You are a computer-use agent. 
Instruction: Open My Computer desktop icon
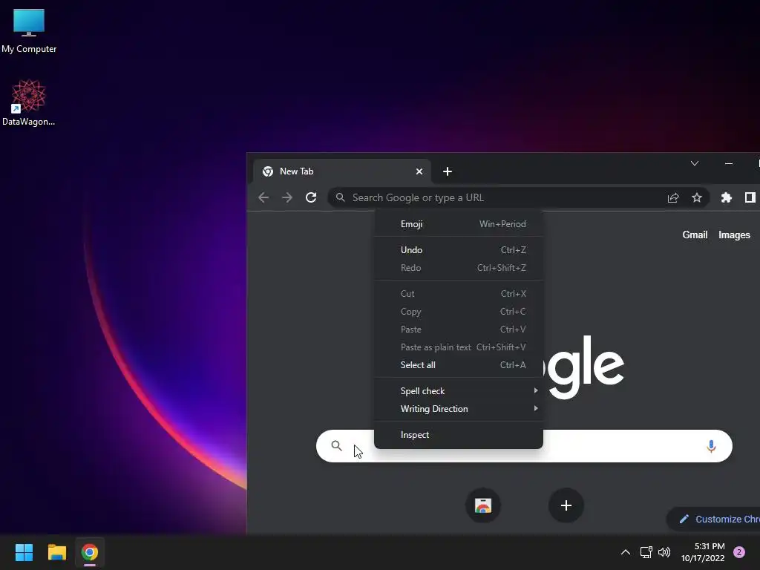[29, 31]
